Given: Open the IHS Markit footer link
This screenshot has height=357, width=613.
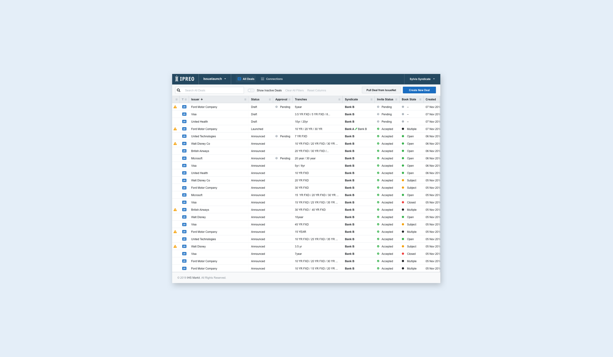Looking at the screenshot, I should point(193,278).
